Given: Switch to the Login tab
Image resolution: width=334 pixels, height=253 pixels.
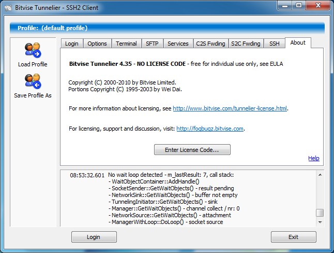Looking at the screenshot, I should click(x=72, y=44).
